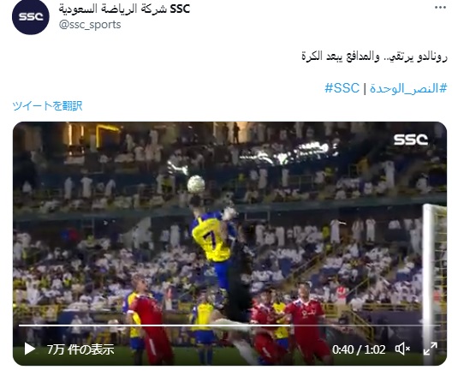This screenshot has width=458, height=376.
Task: Seek on the video progress bar
Action: pyautogui.click(x=229, y=325)
